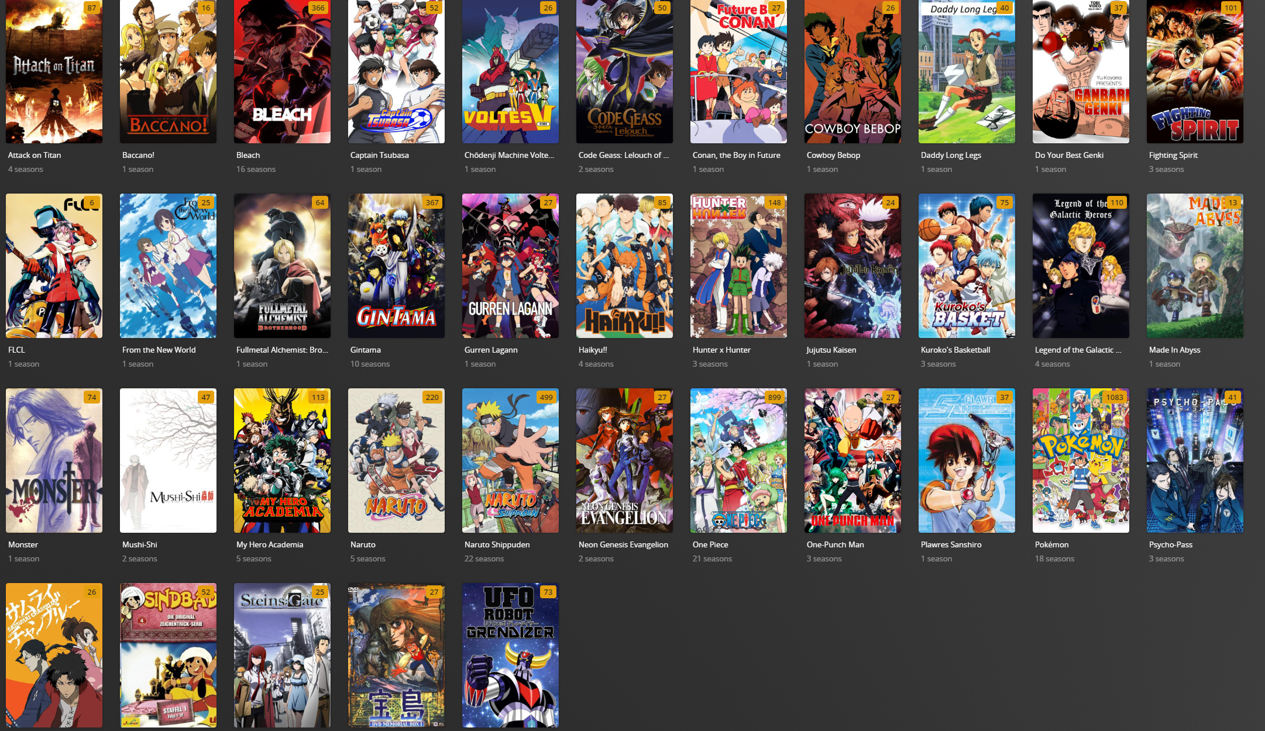Click the 'Attack on Titan' title link
Screen dimensions: 1265x731
coord(35,155)
